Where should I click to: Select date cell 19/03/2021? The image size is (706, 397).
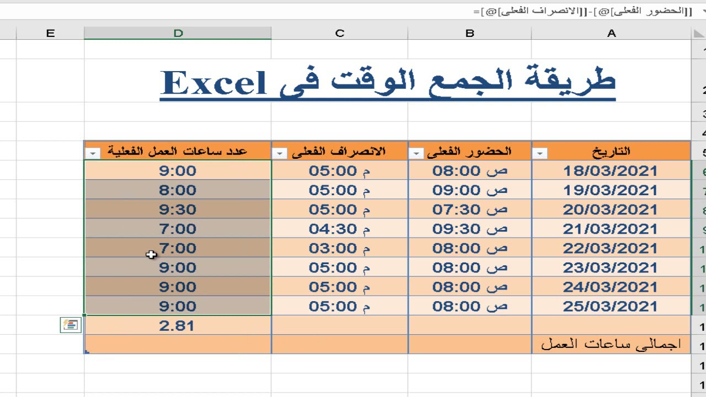[611, 190]
